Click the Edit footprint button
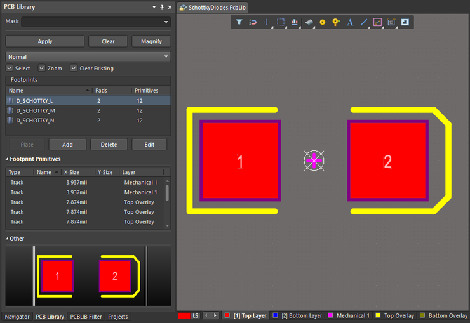This screenshot has width=470, height=323. [149, 145]
